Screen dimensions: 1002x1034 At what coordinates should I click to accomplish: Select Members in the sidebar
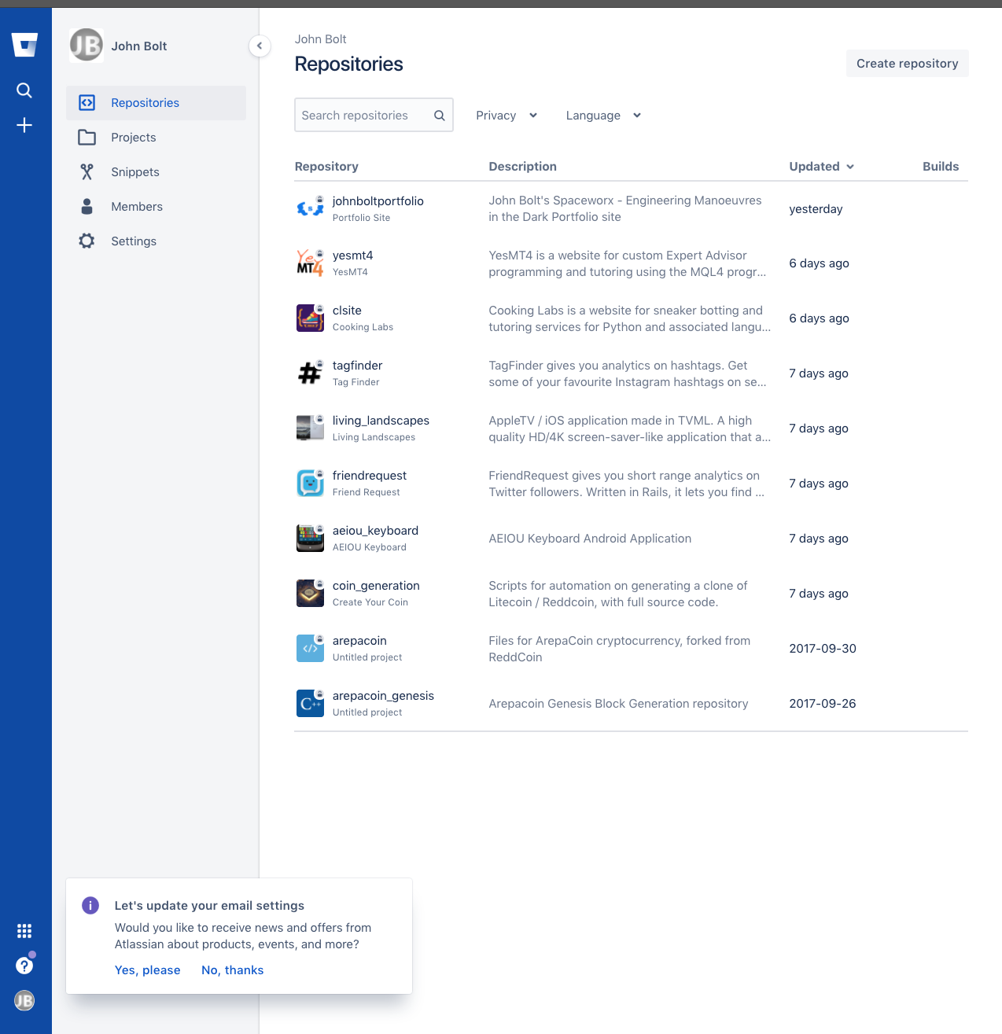tap(137, 207)
